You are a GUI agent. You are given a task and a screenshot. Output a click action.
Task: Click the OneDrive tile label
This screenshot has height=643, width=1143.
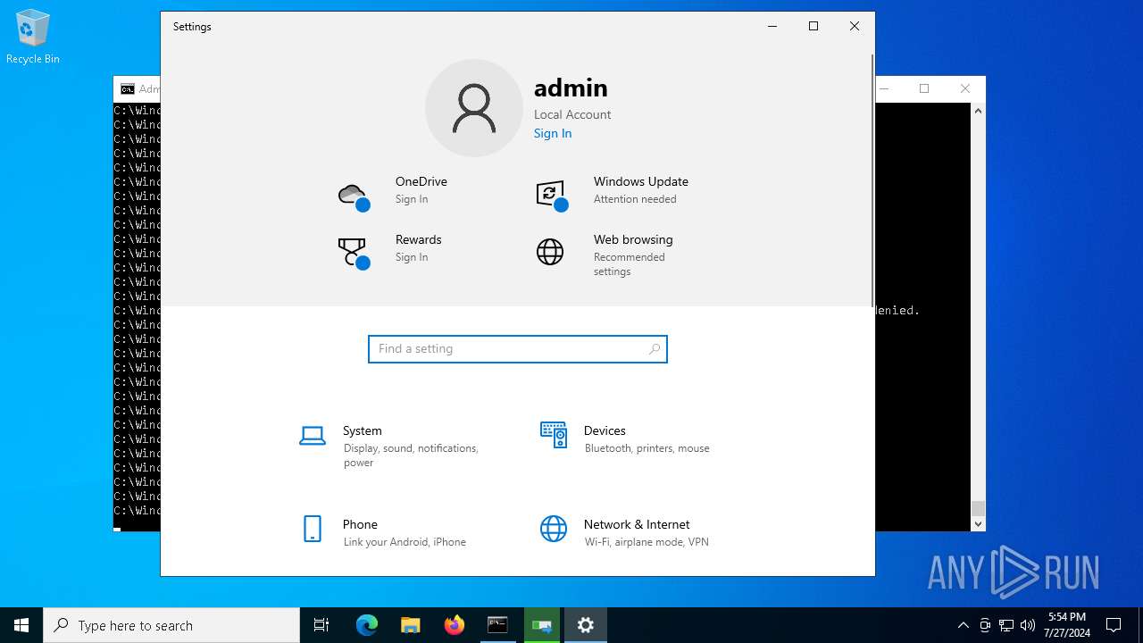click(x=421, y=181)
